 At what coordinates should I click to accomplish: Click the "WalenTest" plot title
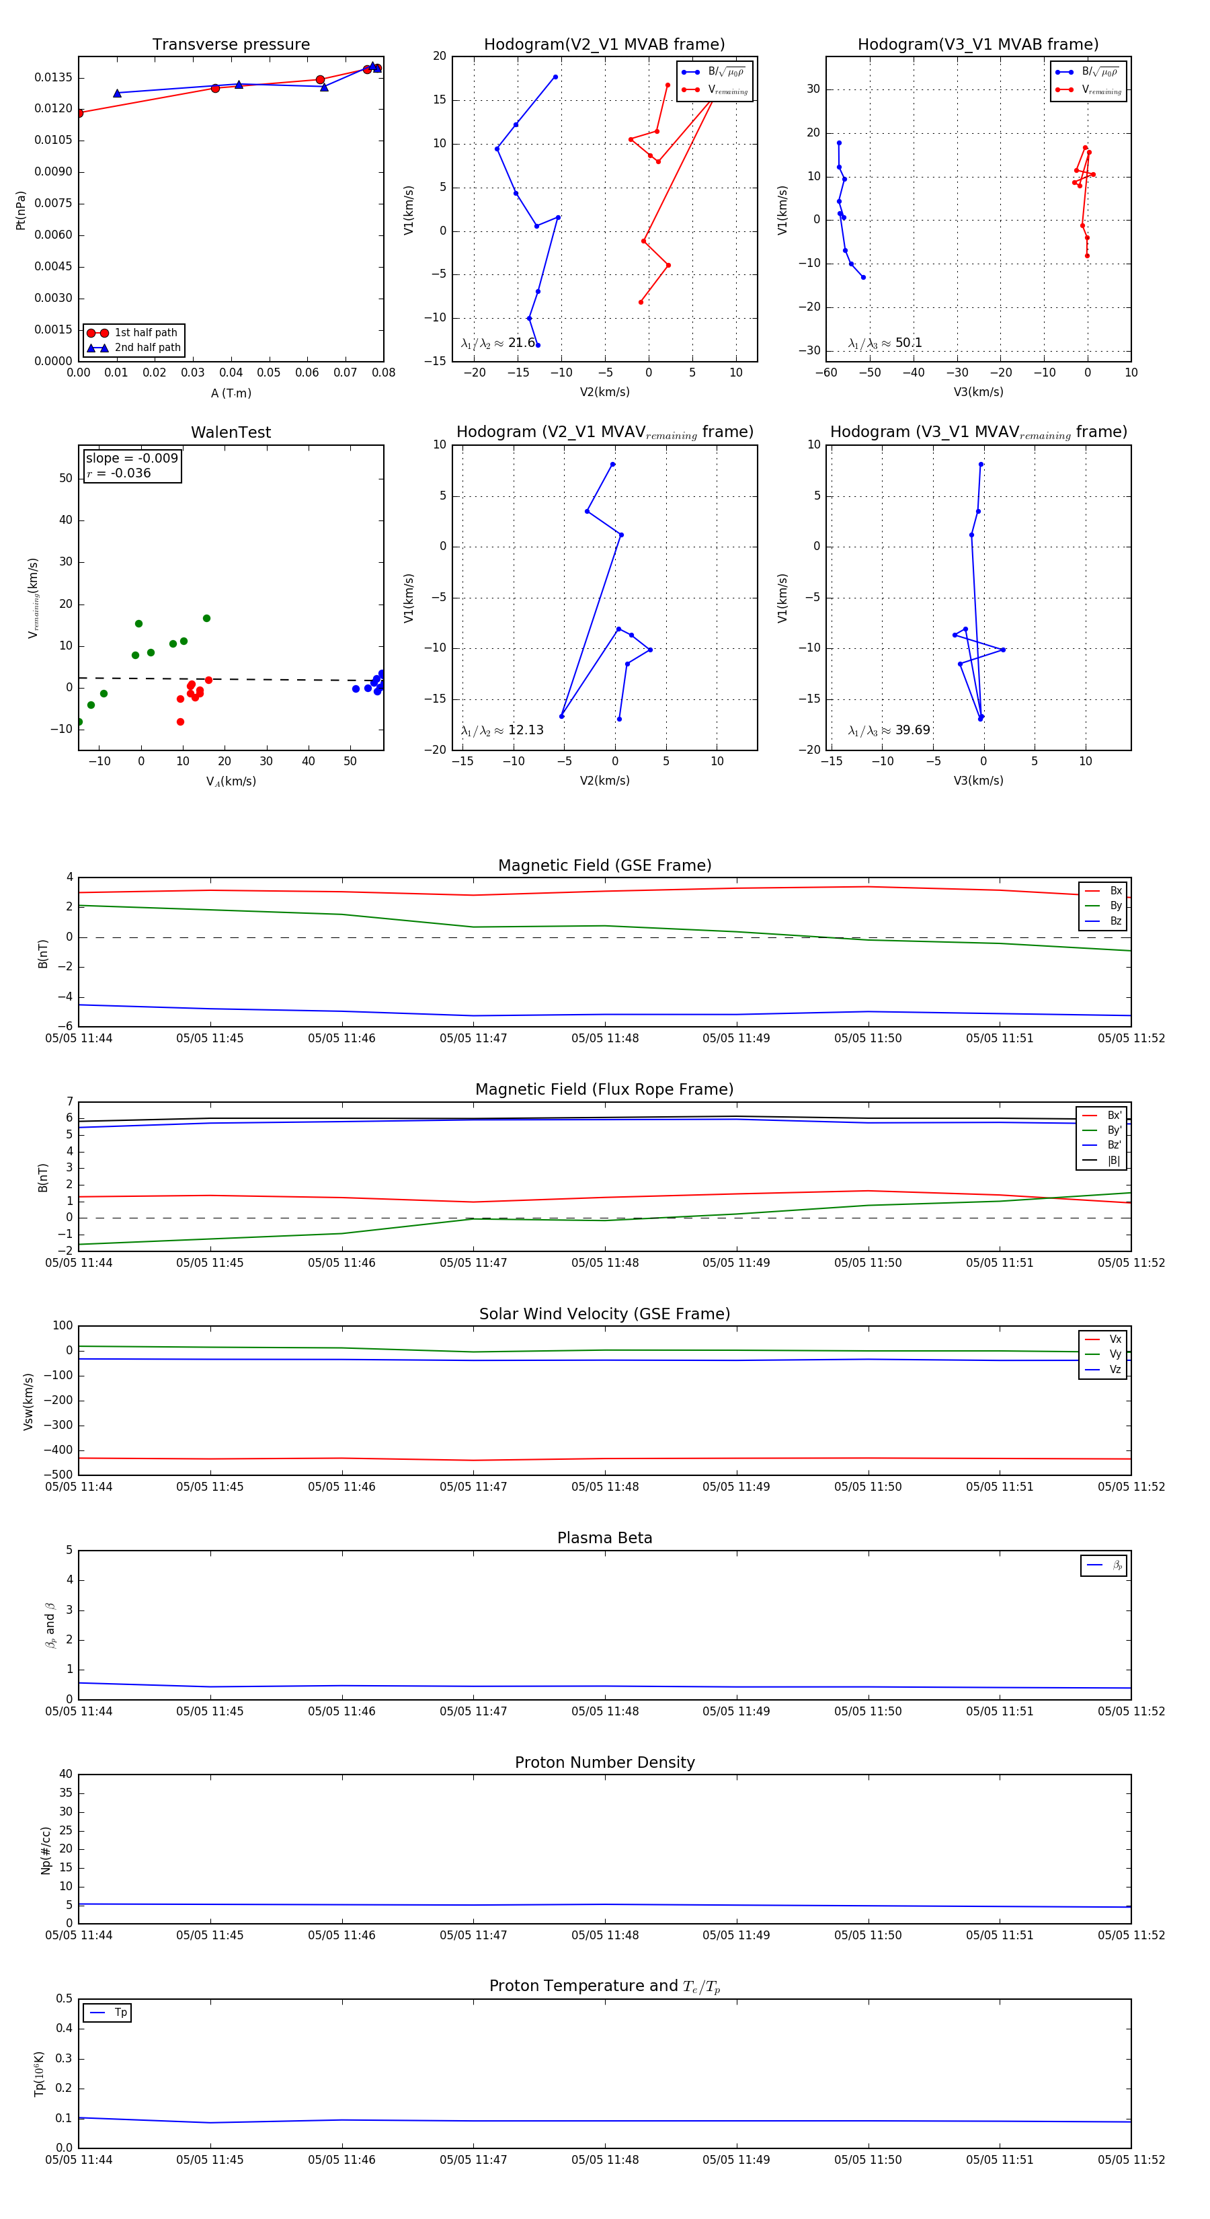point(231,432)
